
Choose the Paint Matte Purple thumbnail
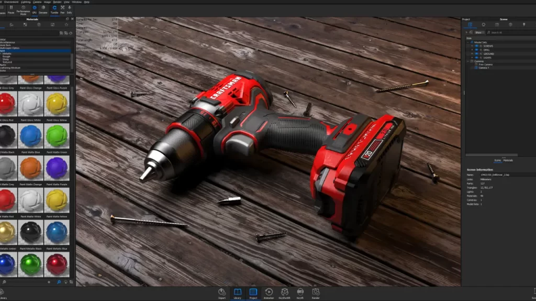57,168
